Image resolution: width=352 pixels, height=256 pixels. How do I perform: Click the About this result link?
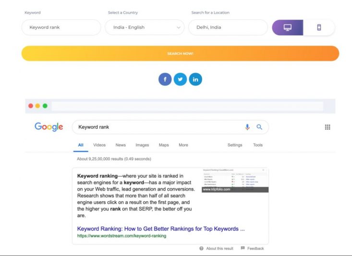click(x=219, y=248)
